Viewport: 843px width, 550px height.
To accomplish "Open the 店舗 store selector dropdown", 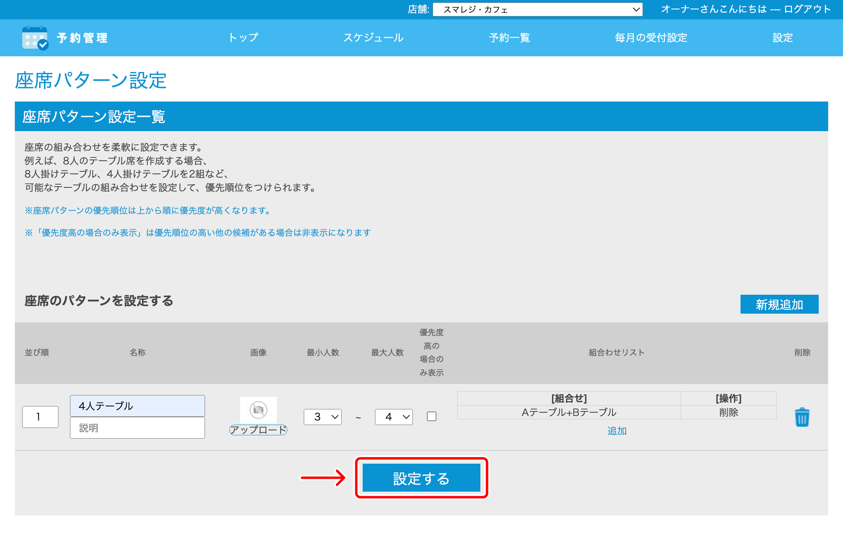I will tap(538, 9).
